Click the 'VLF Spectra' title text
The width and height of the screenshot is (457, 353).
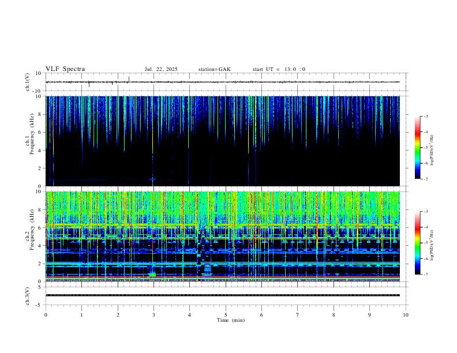pos(65,69)
